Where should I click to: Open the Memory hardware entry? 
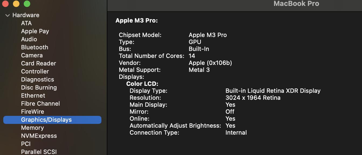(x=32, y=128)
